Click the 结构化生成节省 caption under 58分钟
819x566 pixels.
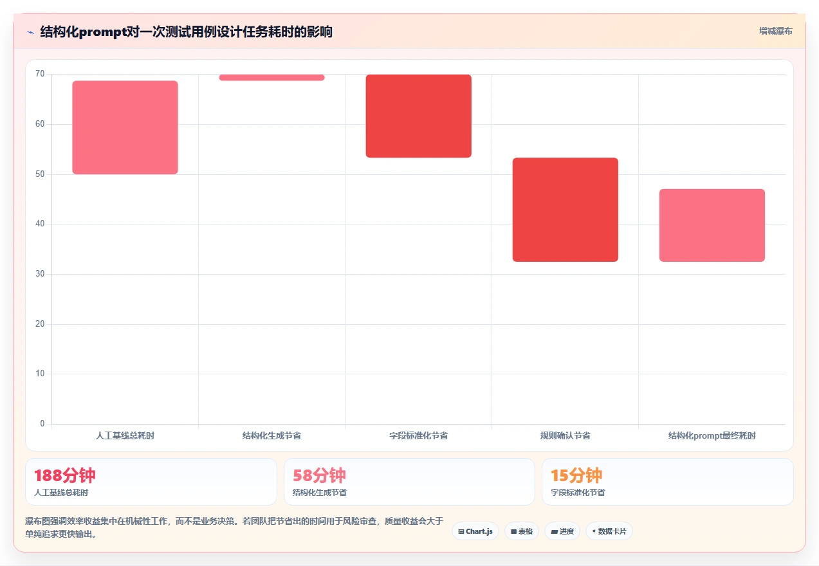coord(320,493)
